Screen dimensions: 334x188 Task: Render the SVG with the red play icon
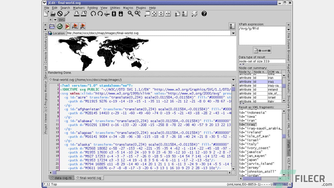coord(67,26)
